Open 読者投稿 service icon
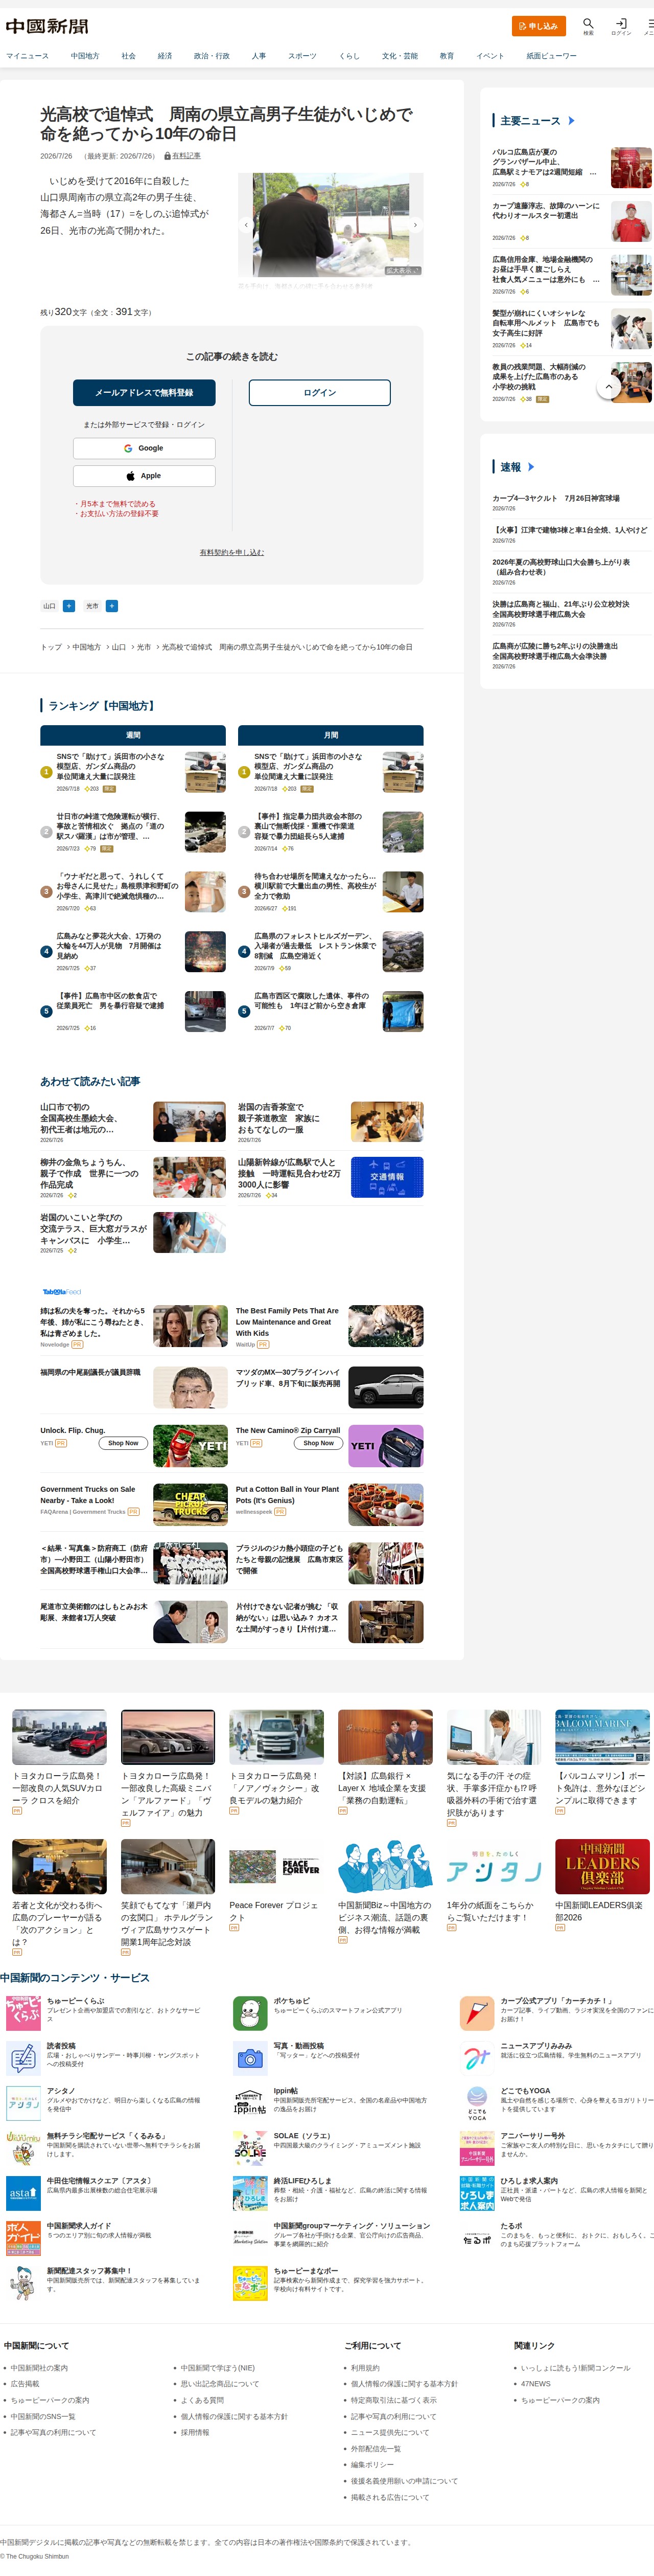This screenshot has width=654, height=2576. click(x=23, y=2058)
